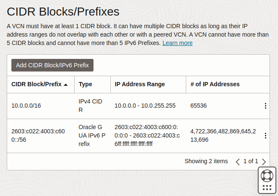This screenshot has height=196, width=278.
Task: Click the IP Address Range column header
Action: tap(140, 84)
